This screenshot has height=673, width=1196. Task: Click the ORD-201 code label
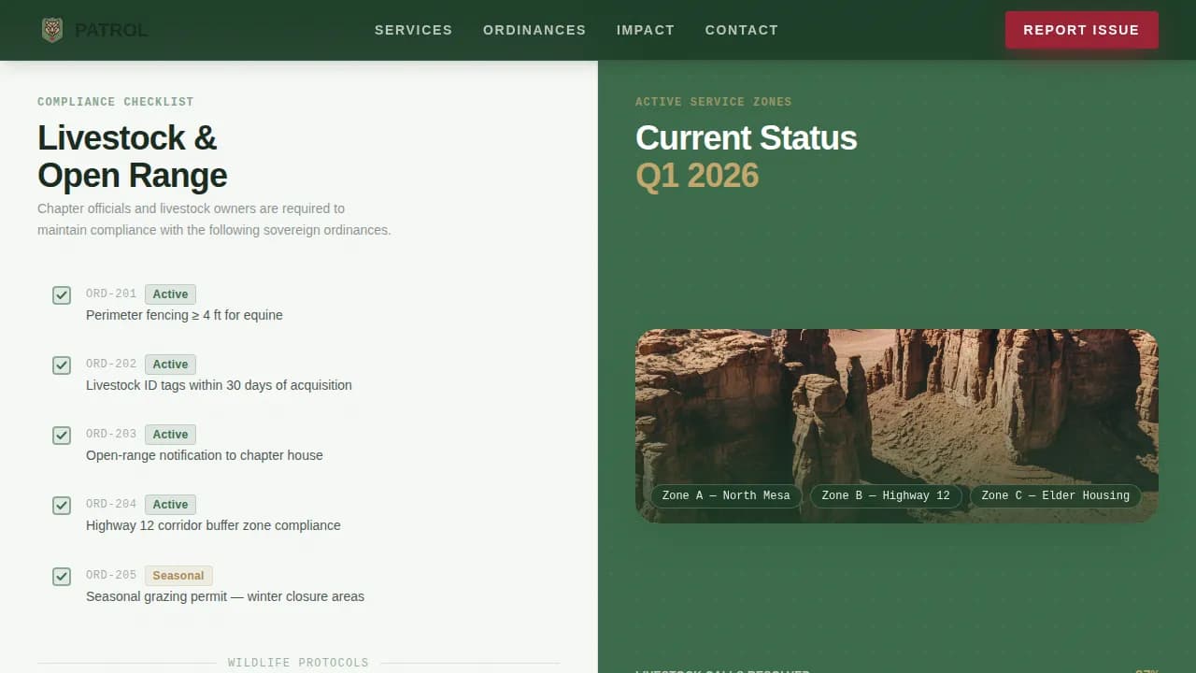tap(111, 294)
